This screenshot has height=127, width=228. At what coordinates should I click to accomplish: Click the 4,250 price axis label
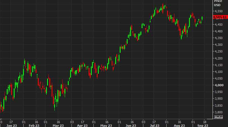point(218,51)
